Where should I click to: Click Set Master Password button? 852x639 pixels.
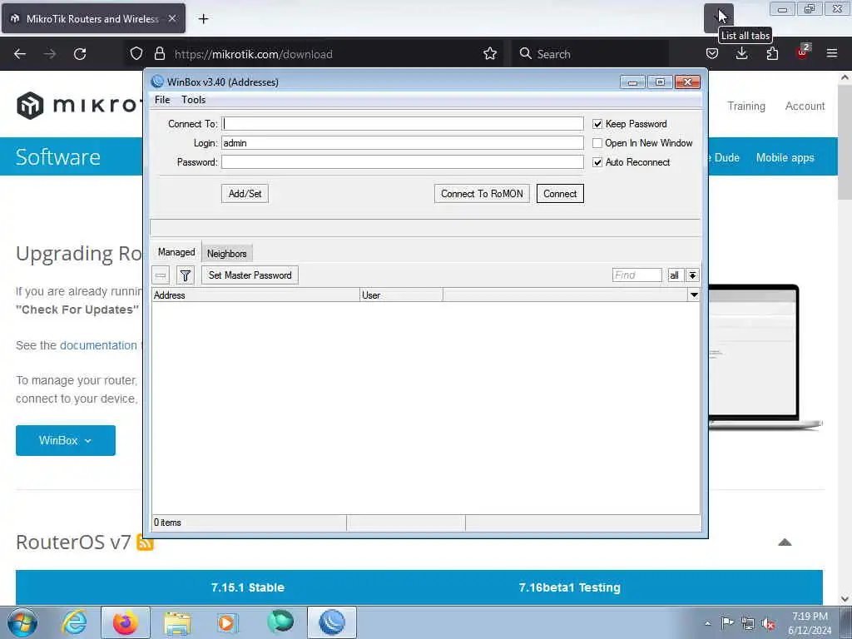[x=250, y=275]
